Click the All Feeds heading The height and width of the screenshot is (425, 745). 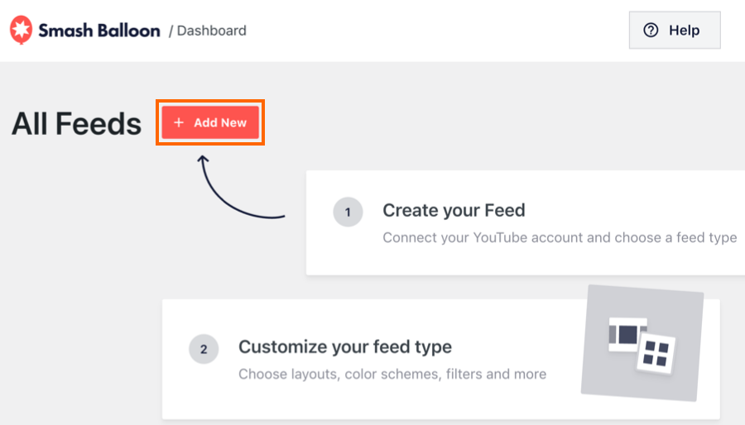coord(76,124)
